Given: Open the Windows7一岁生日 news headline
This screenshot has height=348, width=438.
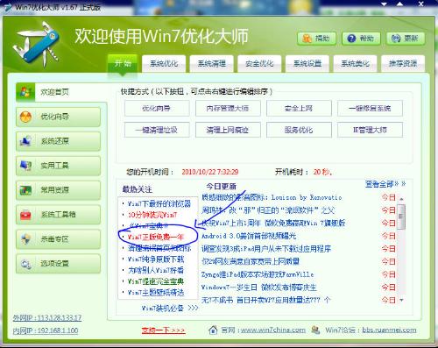Looking at the screenshot, I should pyautogui.click(x=259, y=288).
